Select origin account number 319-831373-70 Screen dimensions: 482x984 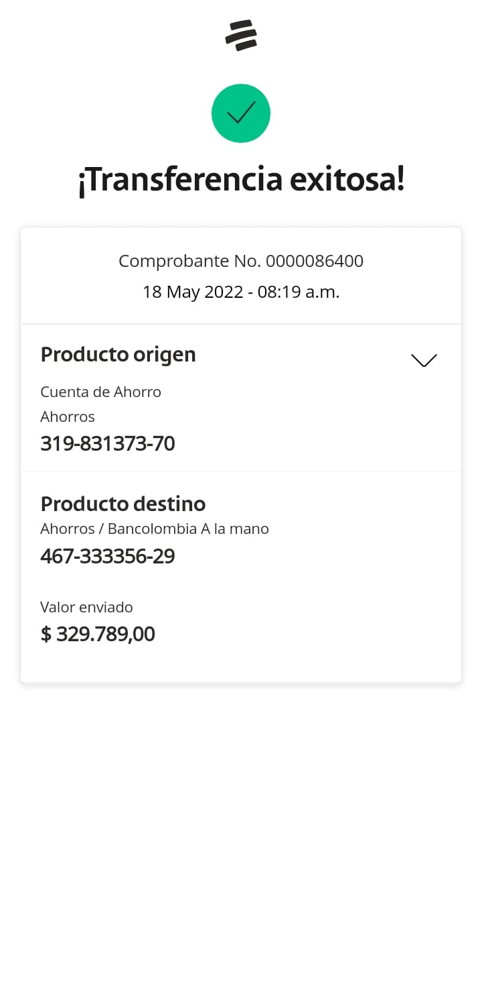point(108,443)
